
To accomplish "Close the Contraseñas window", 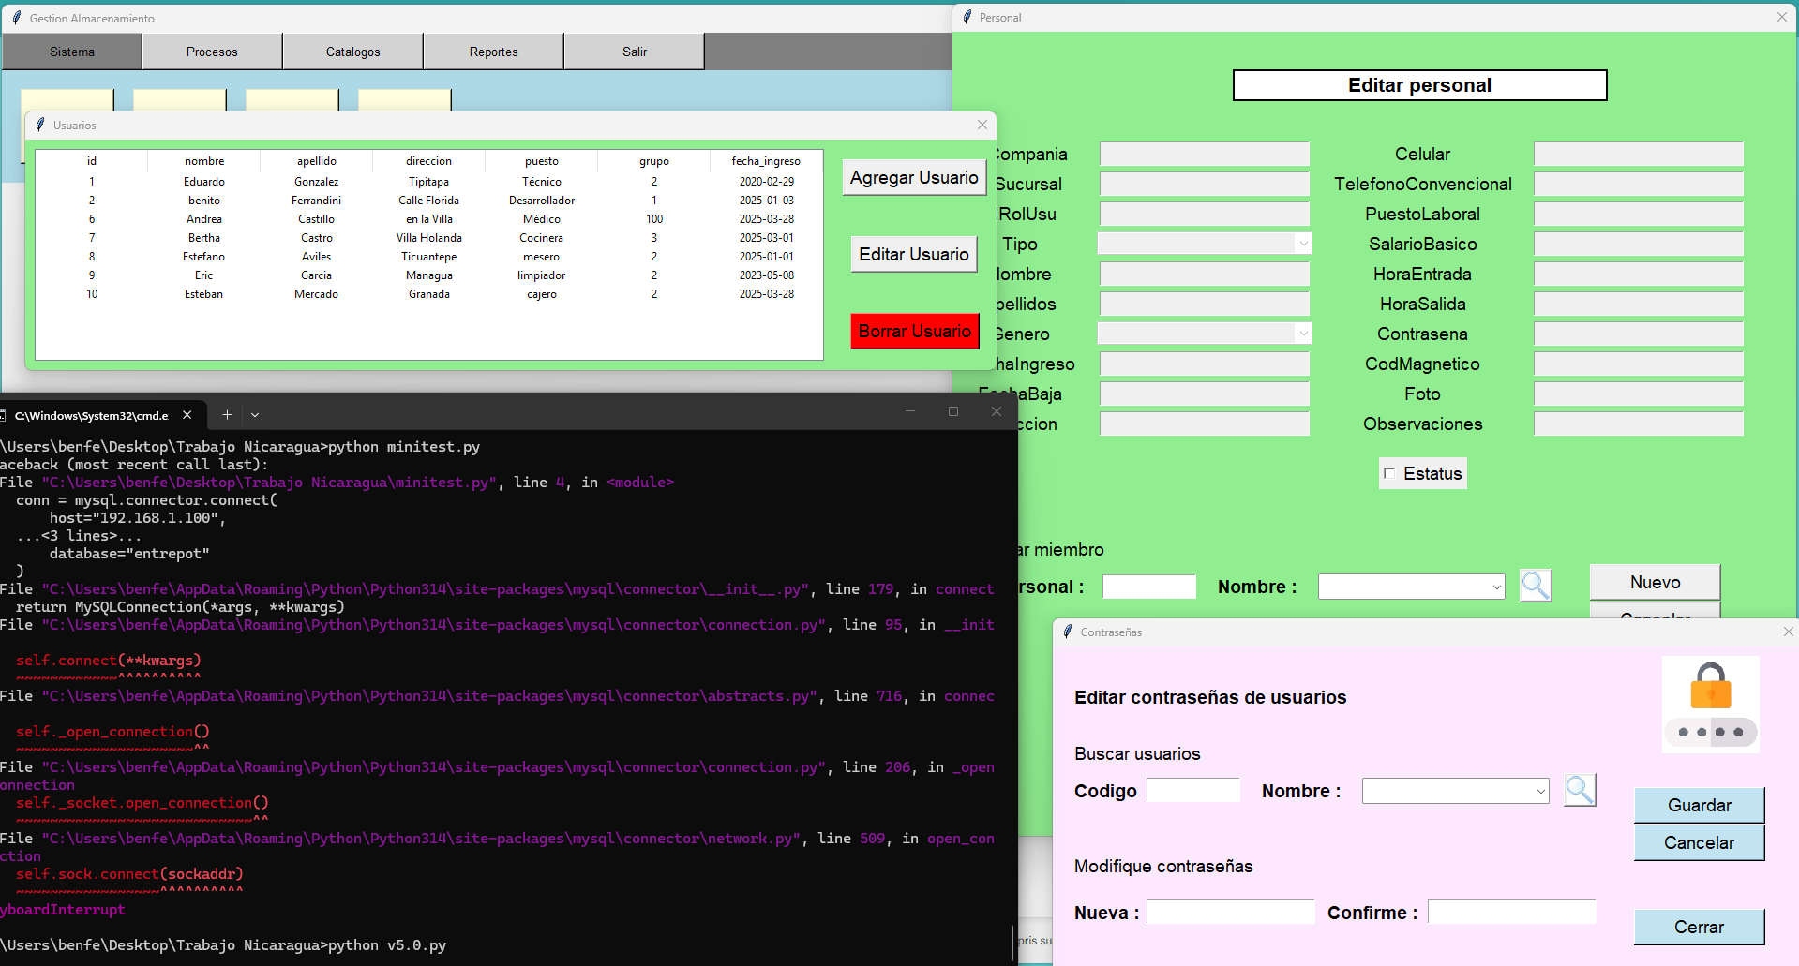I will coord(1788,632).
